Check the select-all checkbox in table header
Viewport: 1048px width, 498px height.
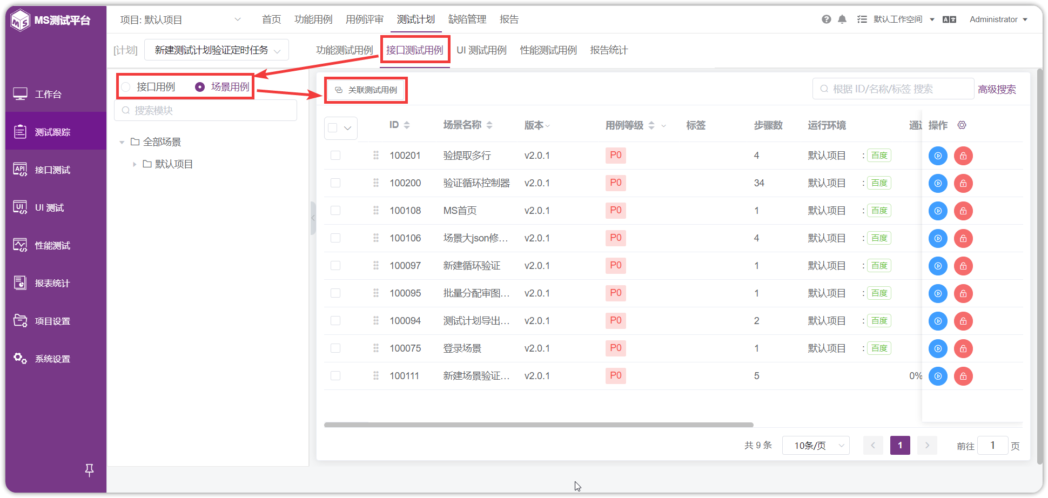[333, 127]
